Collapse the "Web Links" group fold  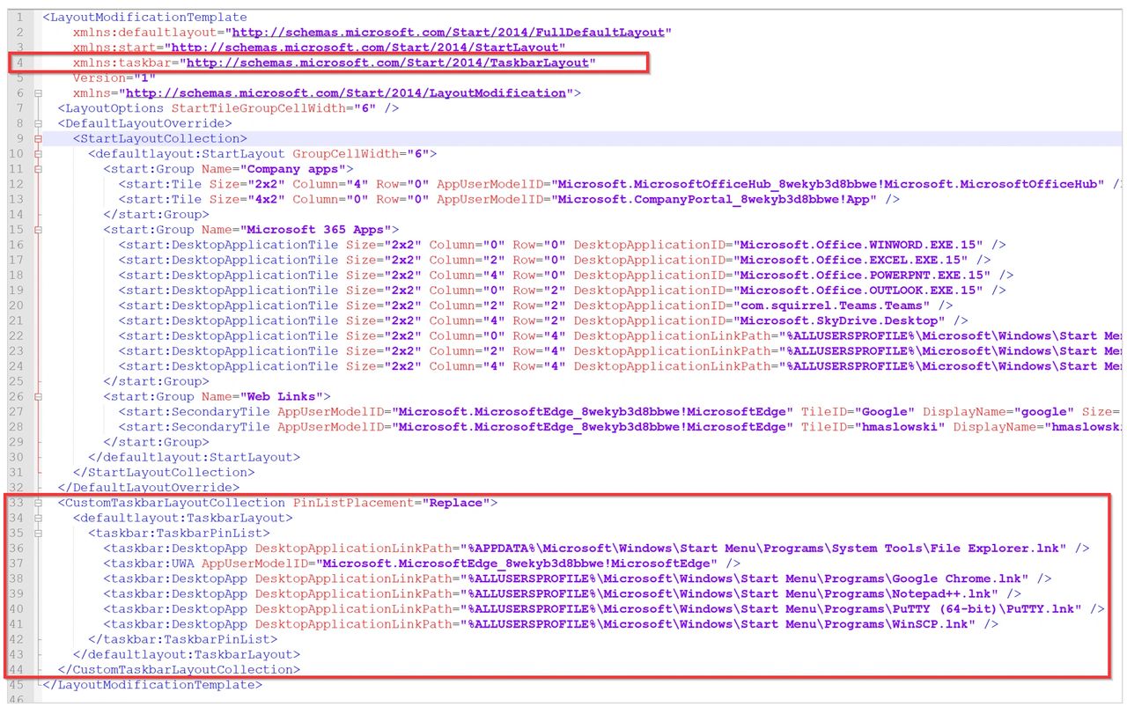38,397
